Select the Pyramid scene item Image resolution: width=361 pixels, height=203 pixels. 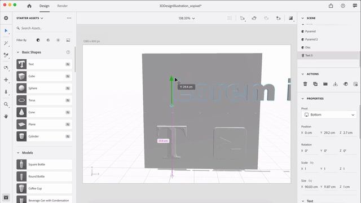click(x=328, y=32)
